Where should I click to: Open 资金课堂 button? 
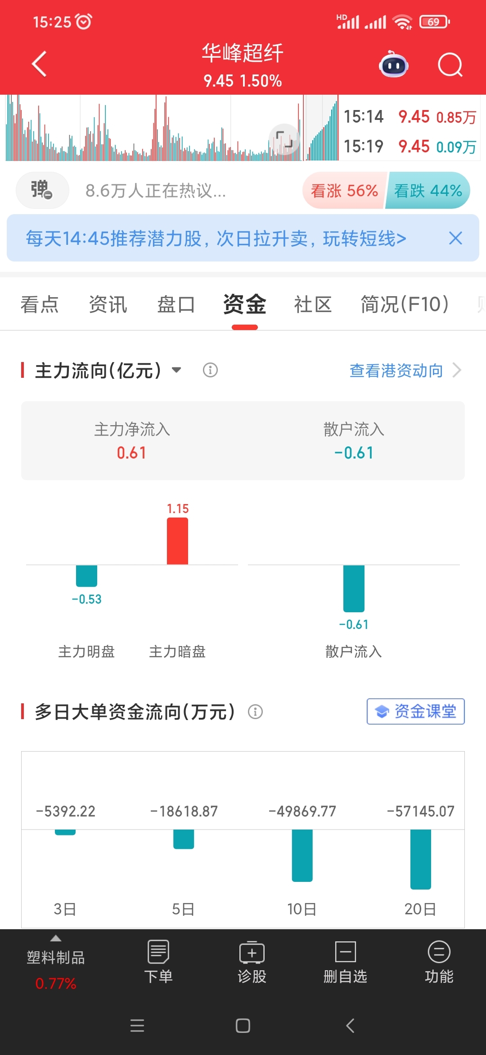[x=416, y=711]
